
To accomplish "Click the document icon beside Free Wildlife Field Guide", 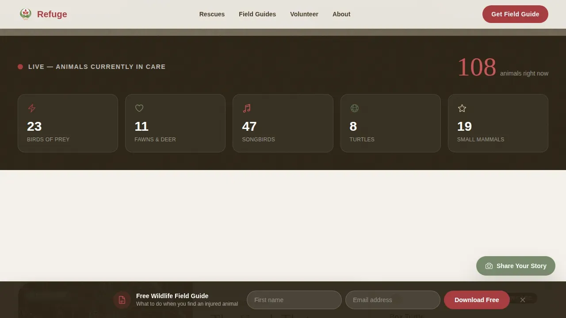I will [122, 300].
